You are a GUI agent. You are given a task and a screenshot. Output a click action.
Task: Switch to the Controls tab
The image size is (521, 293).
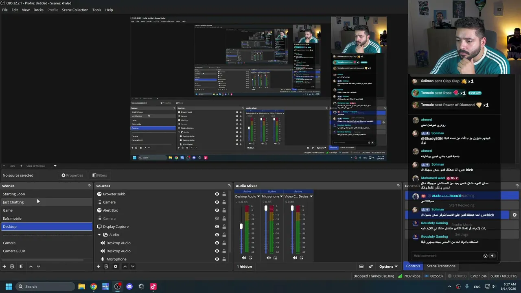click(x=413, y=266)
